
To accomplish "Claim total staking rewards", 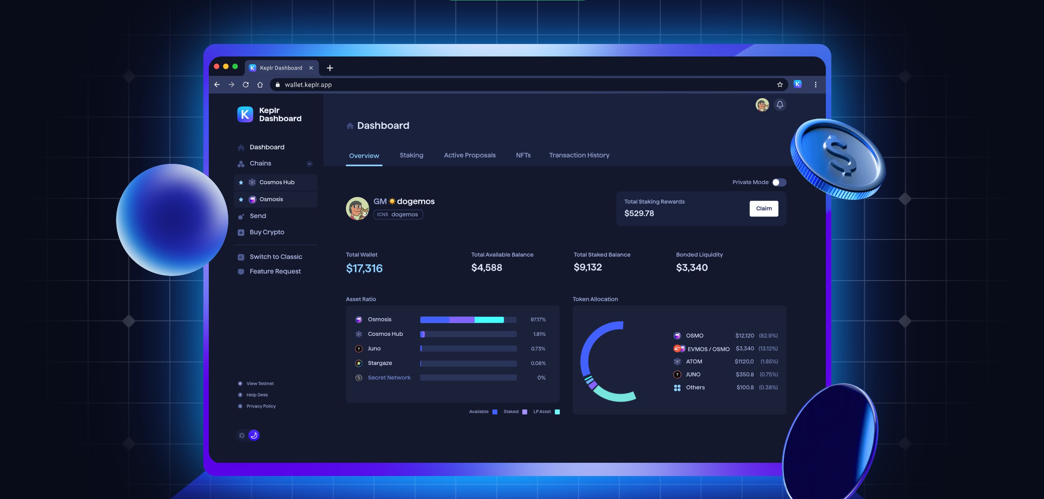I will (764, 209).
